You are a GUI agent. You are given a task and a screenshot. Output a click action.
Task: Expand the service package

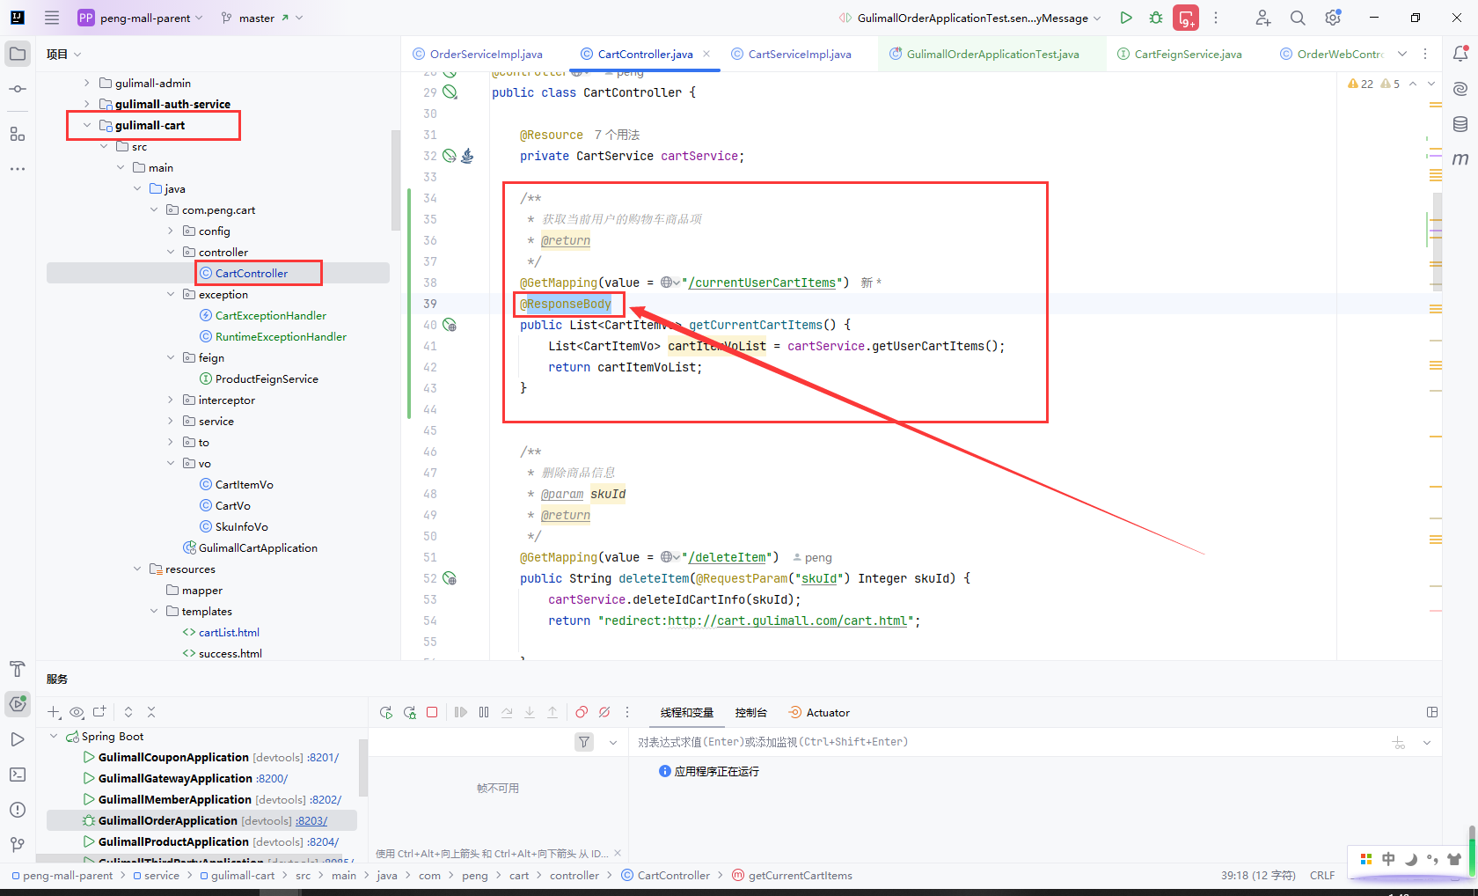click(171, 421)
